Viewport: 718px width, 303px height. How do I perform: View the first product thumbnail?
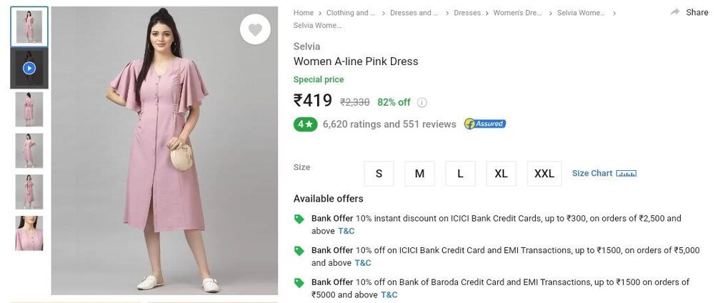pos(29,26)
